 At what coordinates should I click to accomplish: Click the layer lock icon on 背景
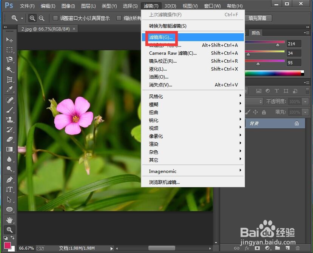coord(297,123)
